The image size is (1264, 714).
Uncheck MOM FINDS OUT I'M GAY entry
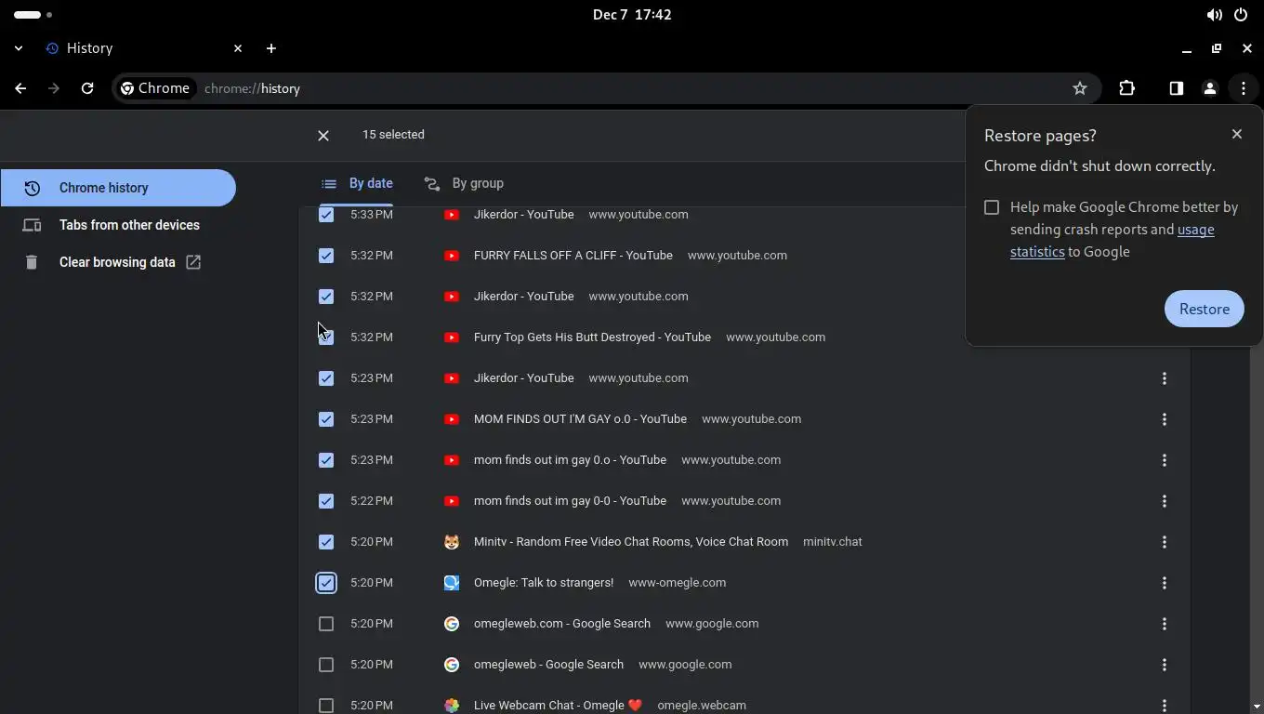pyautogui.click(x=326, y=419)
